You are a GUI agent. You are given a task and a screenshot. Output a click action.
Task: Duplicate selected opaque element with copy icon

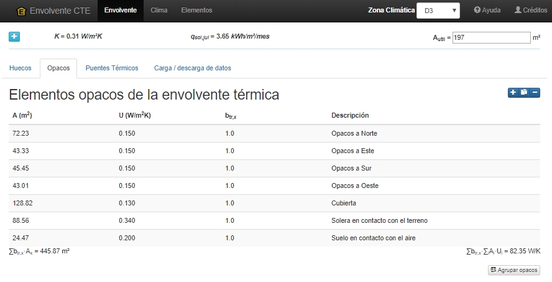pos(524,92)
